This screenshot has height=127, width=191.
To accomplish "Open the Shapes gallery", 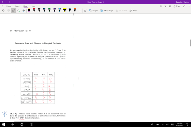I will click(x=93, y=11).
